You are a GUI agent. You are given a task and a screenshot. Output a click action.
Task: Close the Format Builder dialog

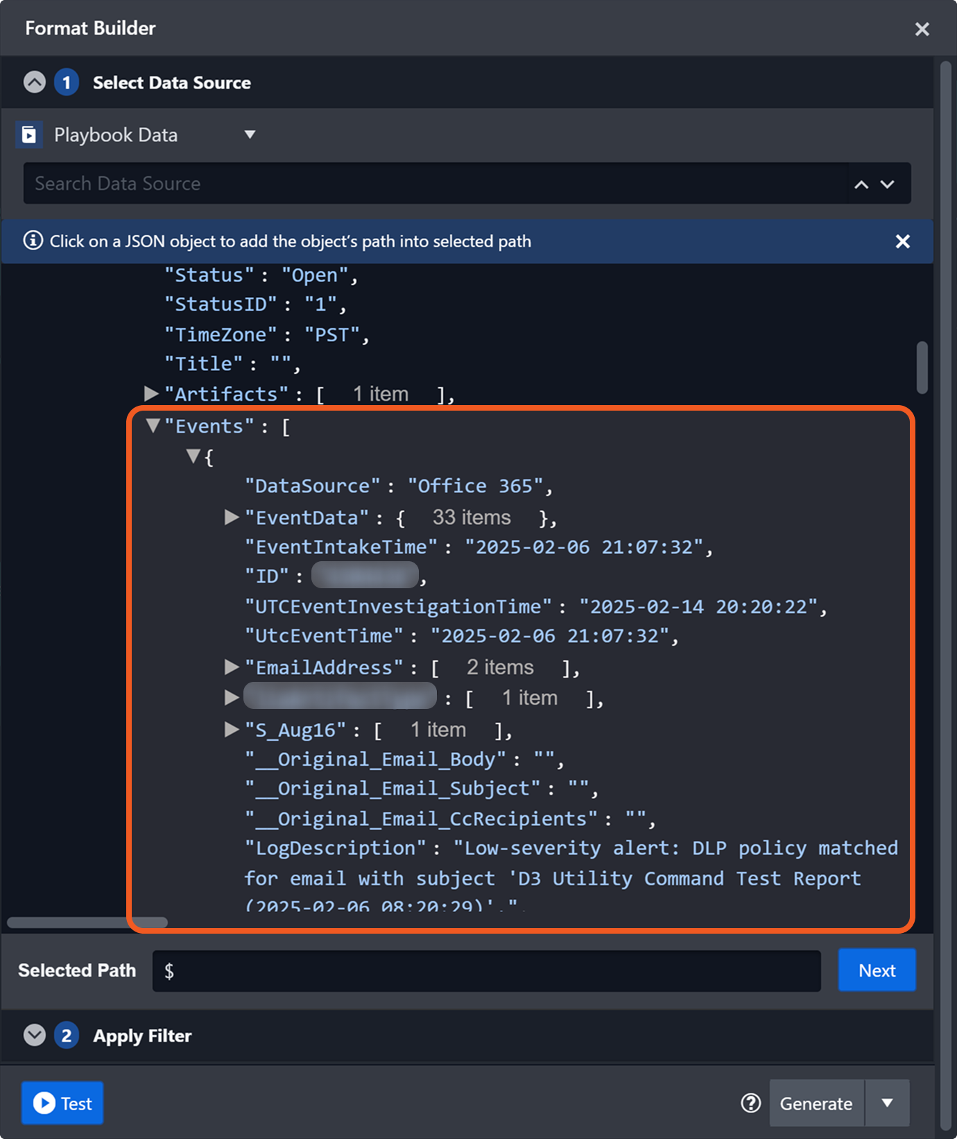coord(922,29)
